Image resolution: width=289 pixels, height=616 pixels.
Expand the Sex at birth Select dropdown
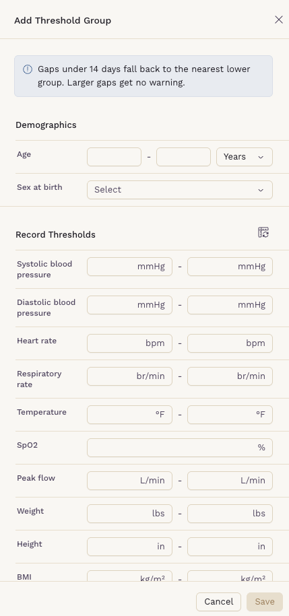click(x=180, y=190)
